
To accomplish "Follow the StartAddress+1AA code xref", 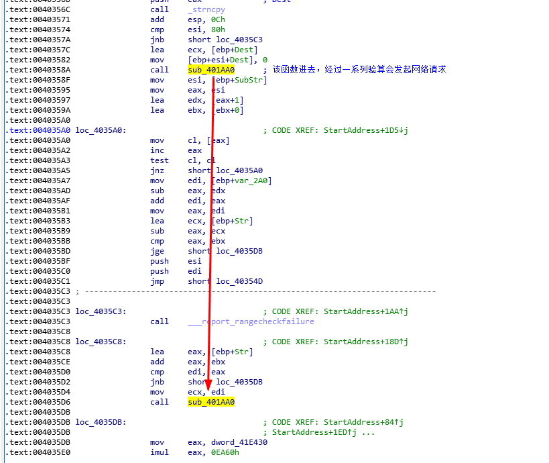I will pyautogui.click(x=365, y=311).
